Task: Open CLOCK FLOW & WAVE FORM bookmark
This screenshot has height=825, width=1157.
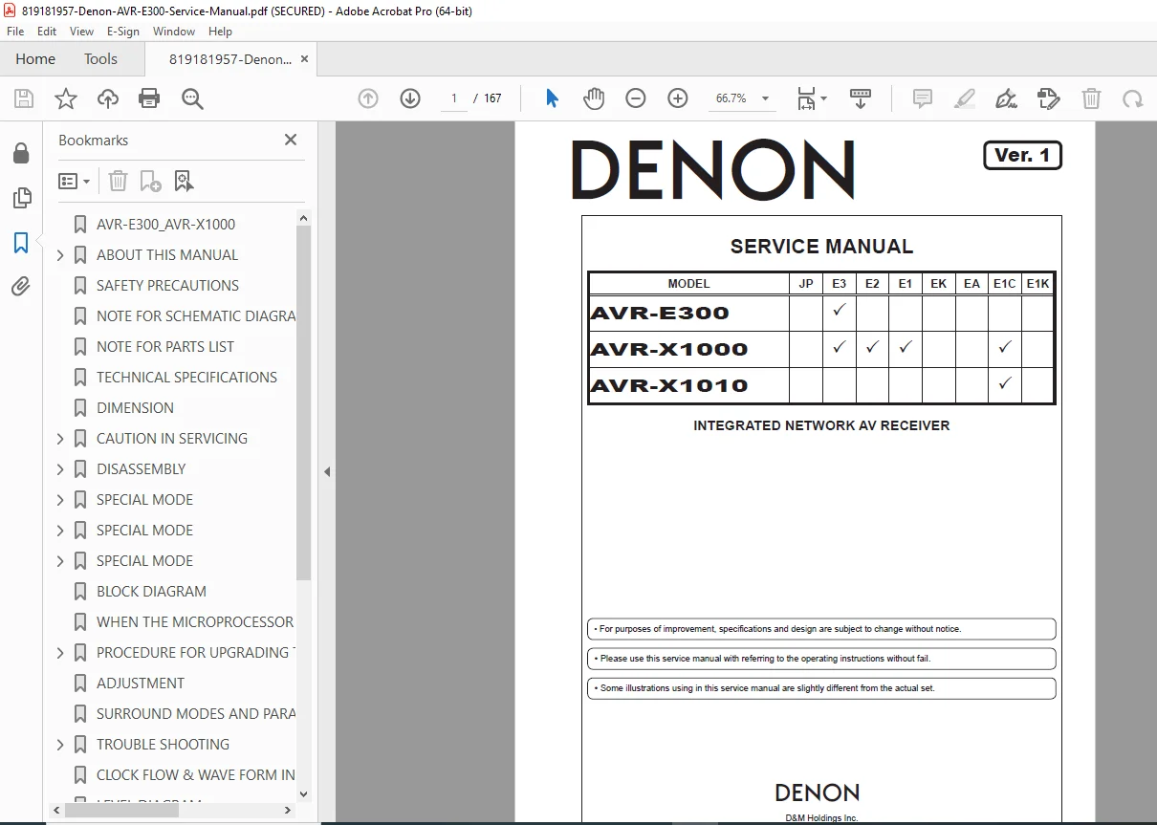Action: pos(196,775)
